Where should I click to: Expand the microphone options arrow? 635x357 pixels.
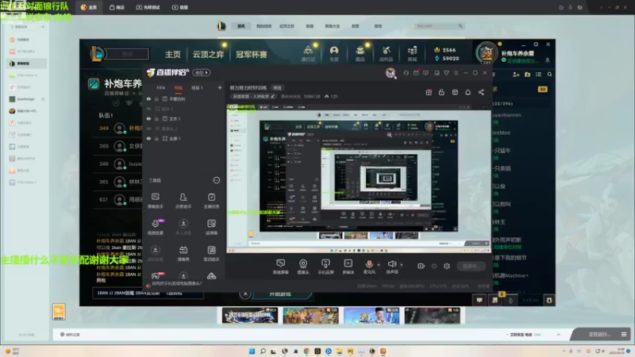pos(379,265)
